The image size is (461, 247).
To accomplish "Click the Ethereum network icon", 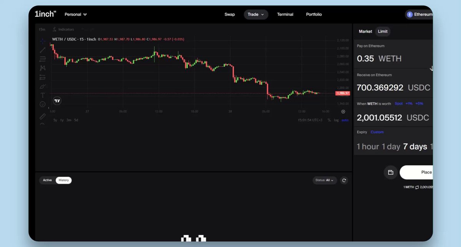I will [410, 15].
